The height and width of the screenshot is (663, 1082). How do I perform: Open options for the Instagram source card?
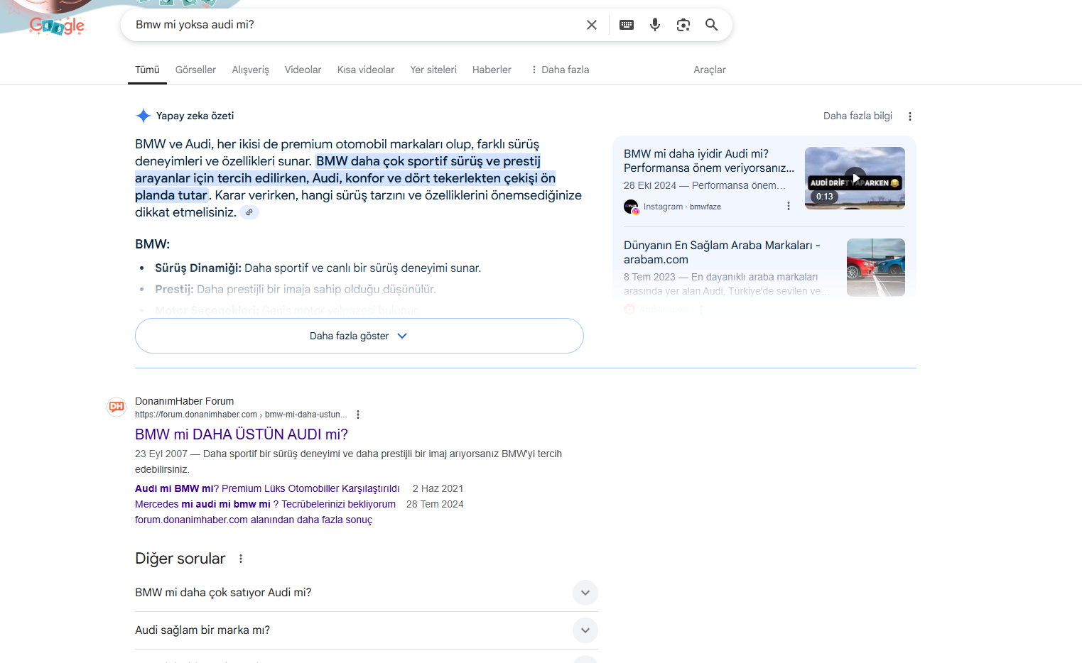(x=789, y=206)
